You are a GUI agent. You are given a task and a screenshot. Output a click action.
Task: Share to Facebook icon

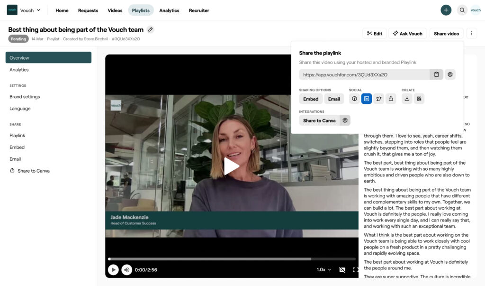354,99
